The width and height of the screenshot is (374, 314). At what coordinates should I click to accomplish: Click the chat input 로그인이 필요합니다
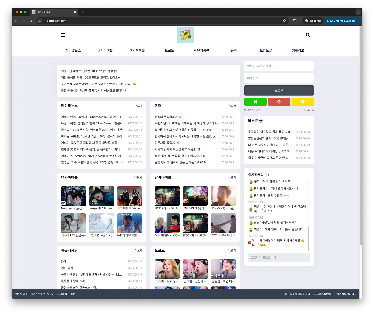coord(279,258)
